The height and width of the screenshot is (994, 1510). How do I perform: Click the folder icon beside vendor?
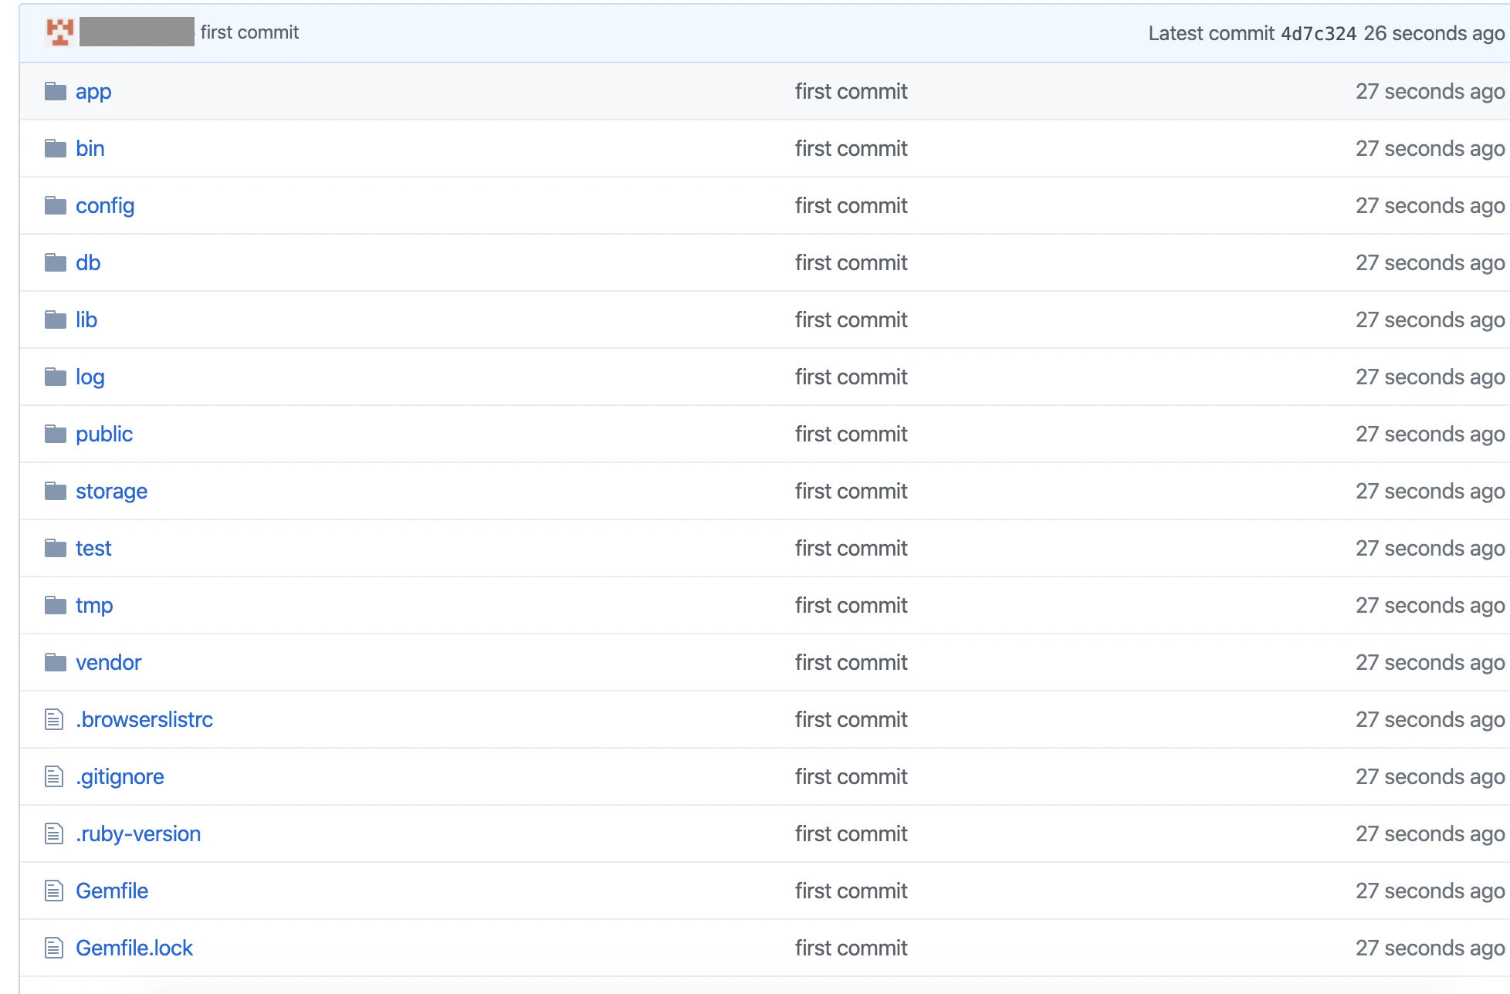pos(56,662)
